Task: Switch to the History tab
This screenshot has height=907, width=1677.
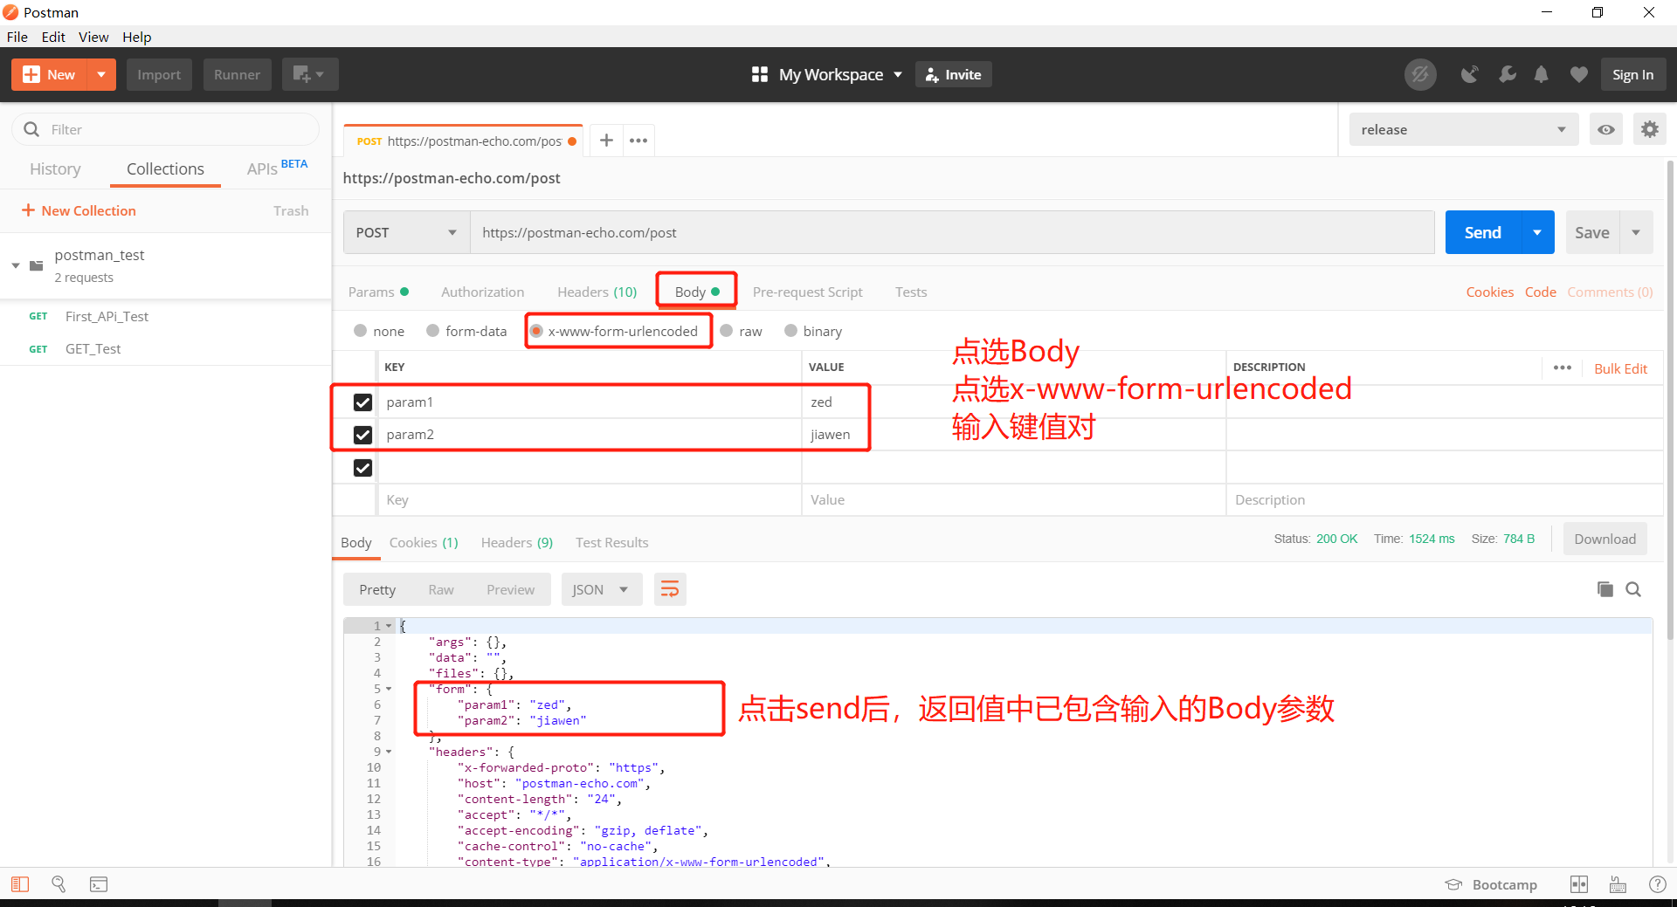Action: click(55, 168)
